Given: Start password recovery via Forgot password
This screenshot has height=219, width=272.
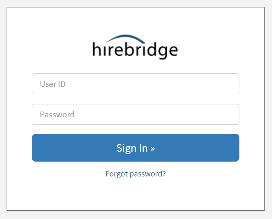Looking at the screenshot, I should pyautogui.click(x=135, y=174).
